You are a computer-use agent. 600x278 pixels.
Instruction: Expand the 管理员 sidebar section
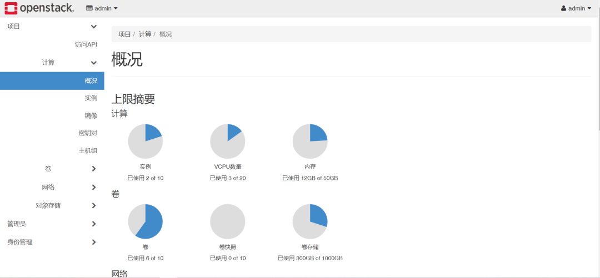click(x=52, y=224)
